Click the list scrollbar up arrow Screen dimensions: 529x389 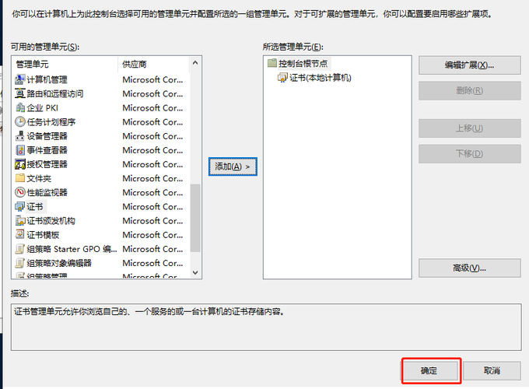195,63
